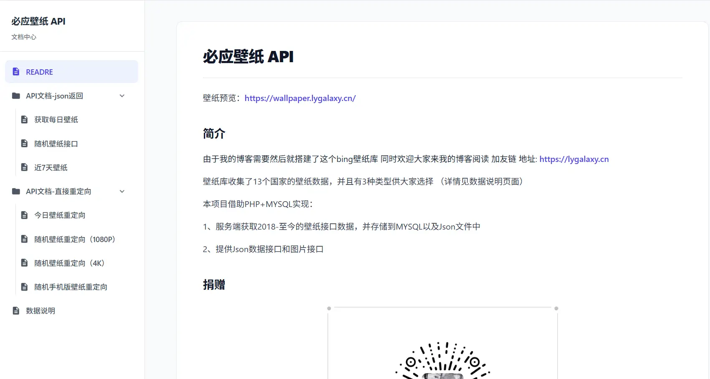Click the 必应壁纸 API main heading
The height and width of the screenshot is (379, 710).
tap(248, 56)
